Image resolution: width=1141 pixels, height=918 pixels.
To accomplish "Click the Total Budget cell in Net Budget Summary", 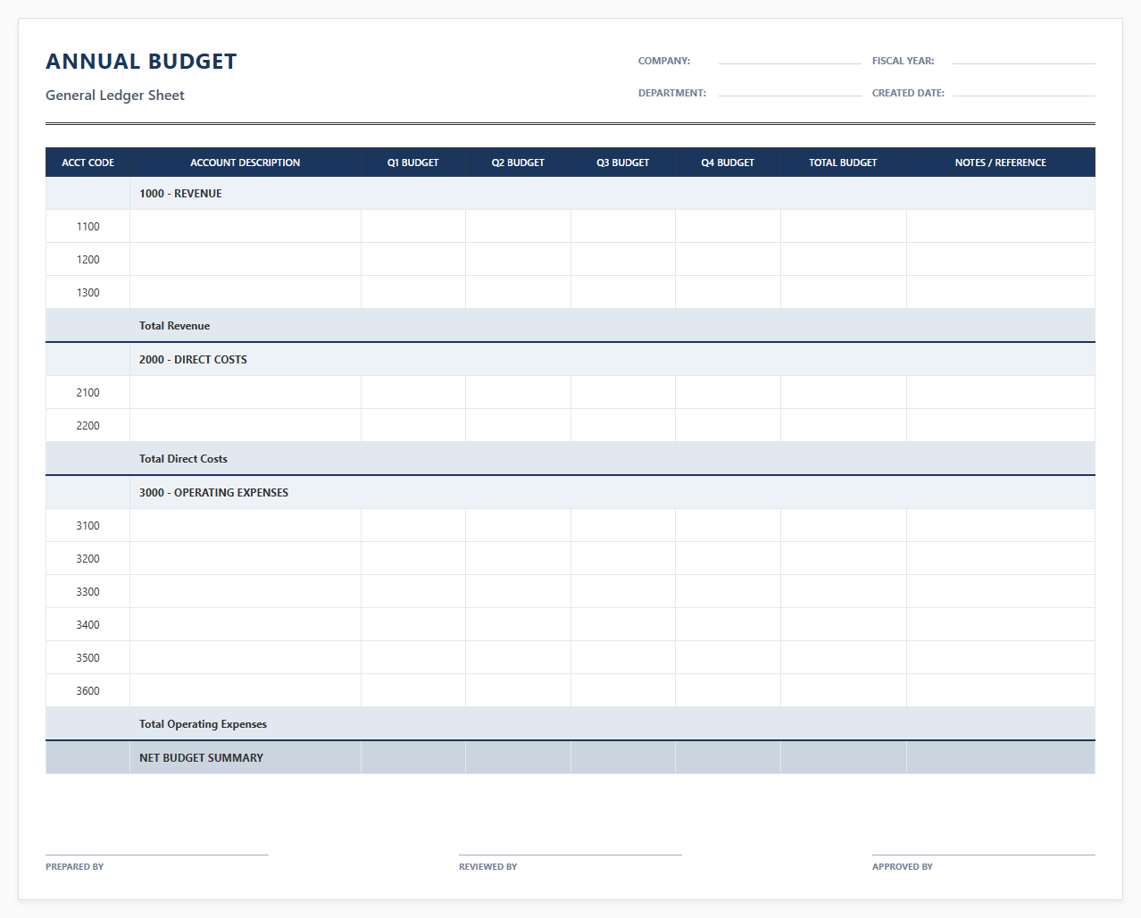I will pos(843,758).
